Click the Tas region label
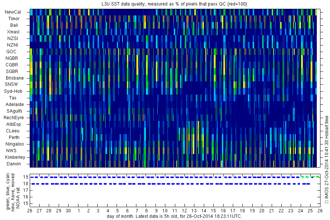Image resolution: width=330 pixels, height=220 pixels. 12,98
